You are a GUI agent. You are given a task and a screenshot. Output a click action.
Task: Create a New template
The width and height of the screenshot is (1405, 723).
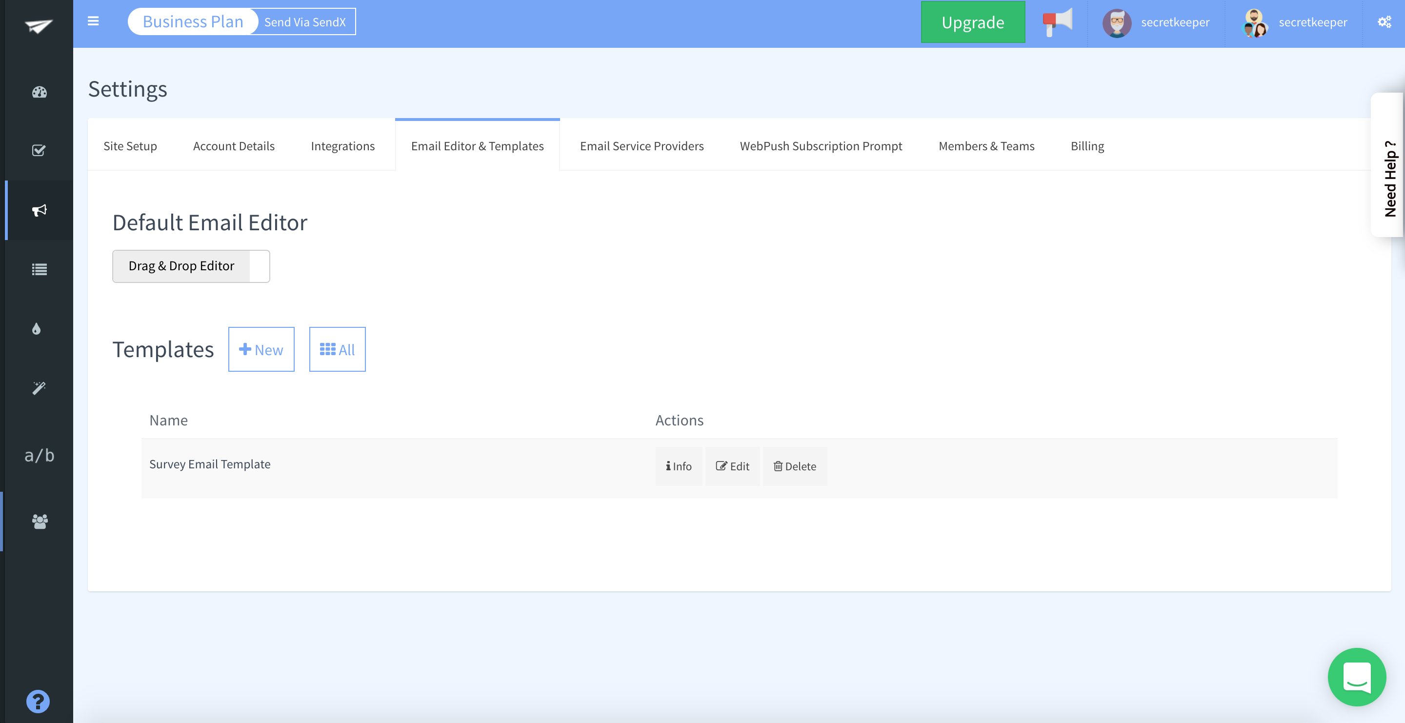click(261, 349)
